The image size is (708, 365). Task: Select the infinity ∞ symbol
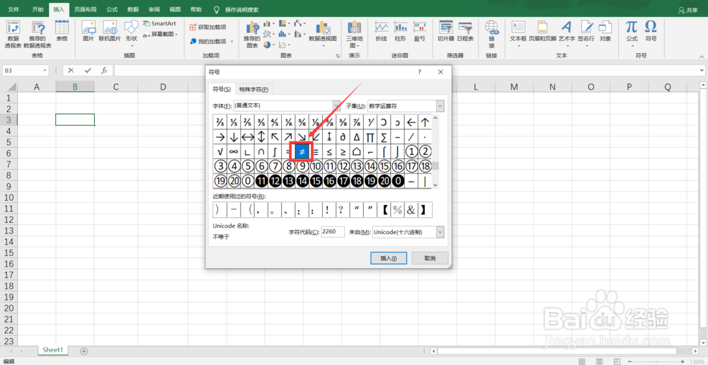pos(234,152)
